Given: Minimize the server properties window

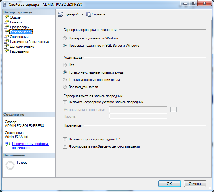Looking at the screenshot, I should [185, 3].
